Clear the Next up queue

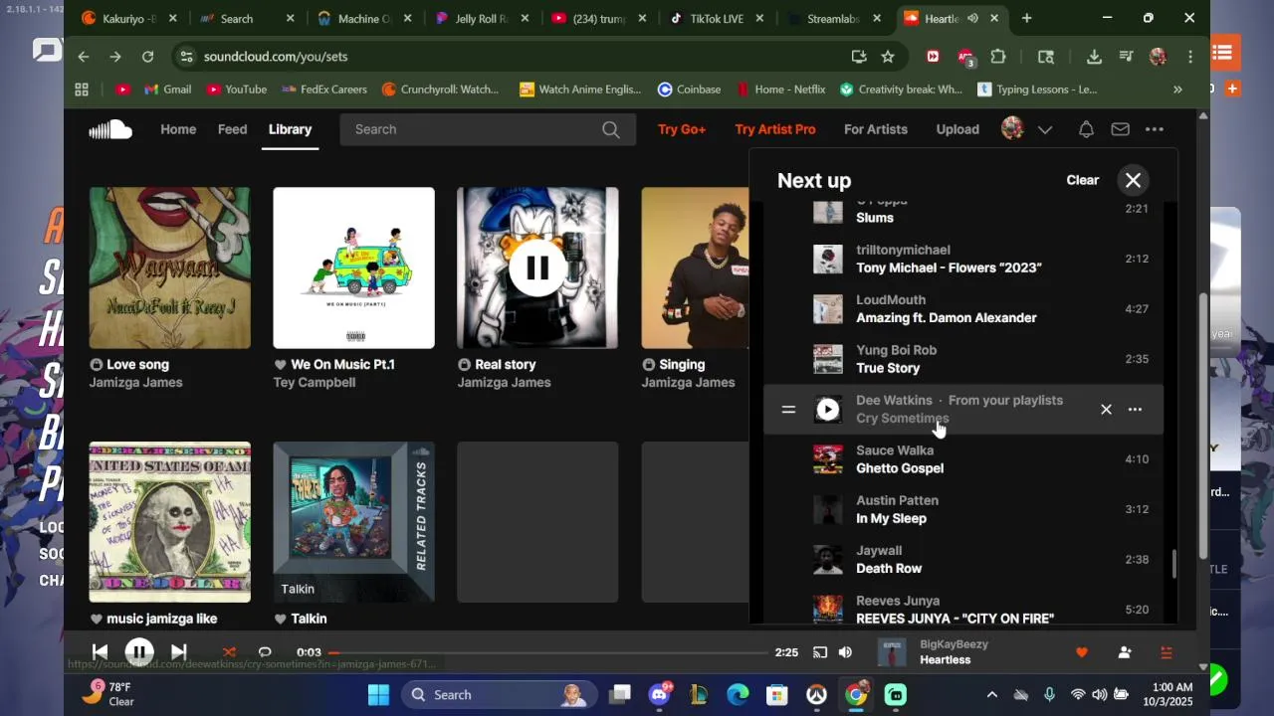tap(1083, 180)
